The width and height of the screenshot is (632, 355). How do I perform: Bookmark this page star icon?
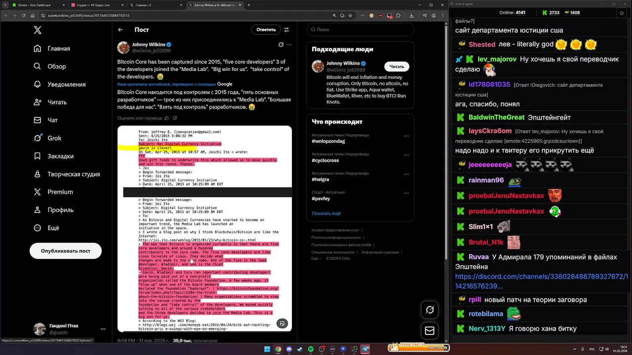click(350, 15)
